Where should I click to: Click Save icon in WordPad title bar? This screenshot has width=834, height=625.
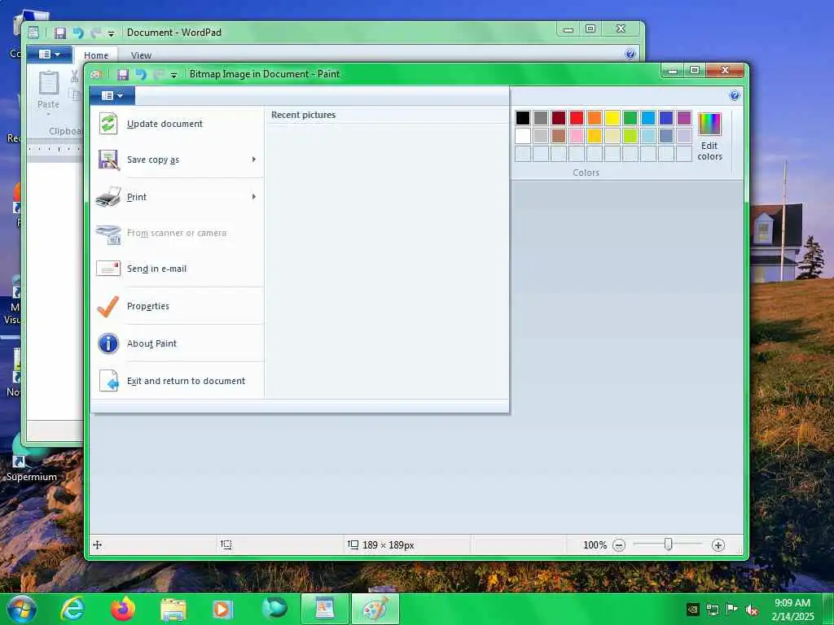point(60,33)
